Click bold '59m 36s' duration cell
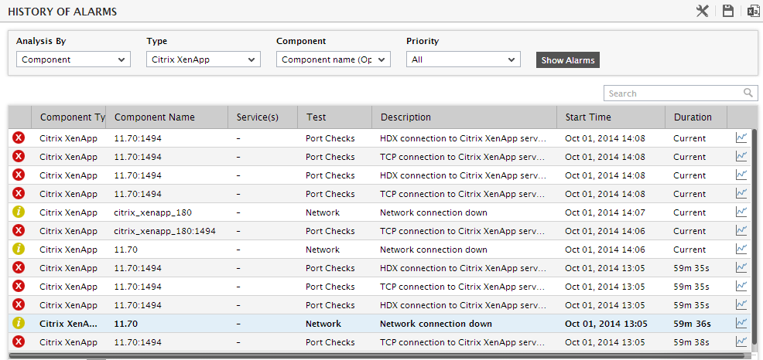This screenshot has height=360, width=763. (x=693, y=324)
